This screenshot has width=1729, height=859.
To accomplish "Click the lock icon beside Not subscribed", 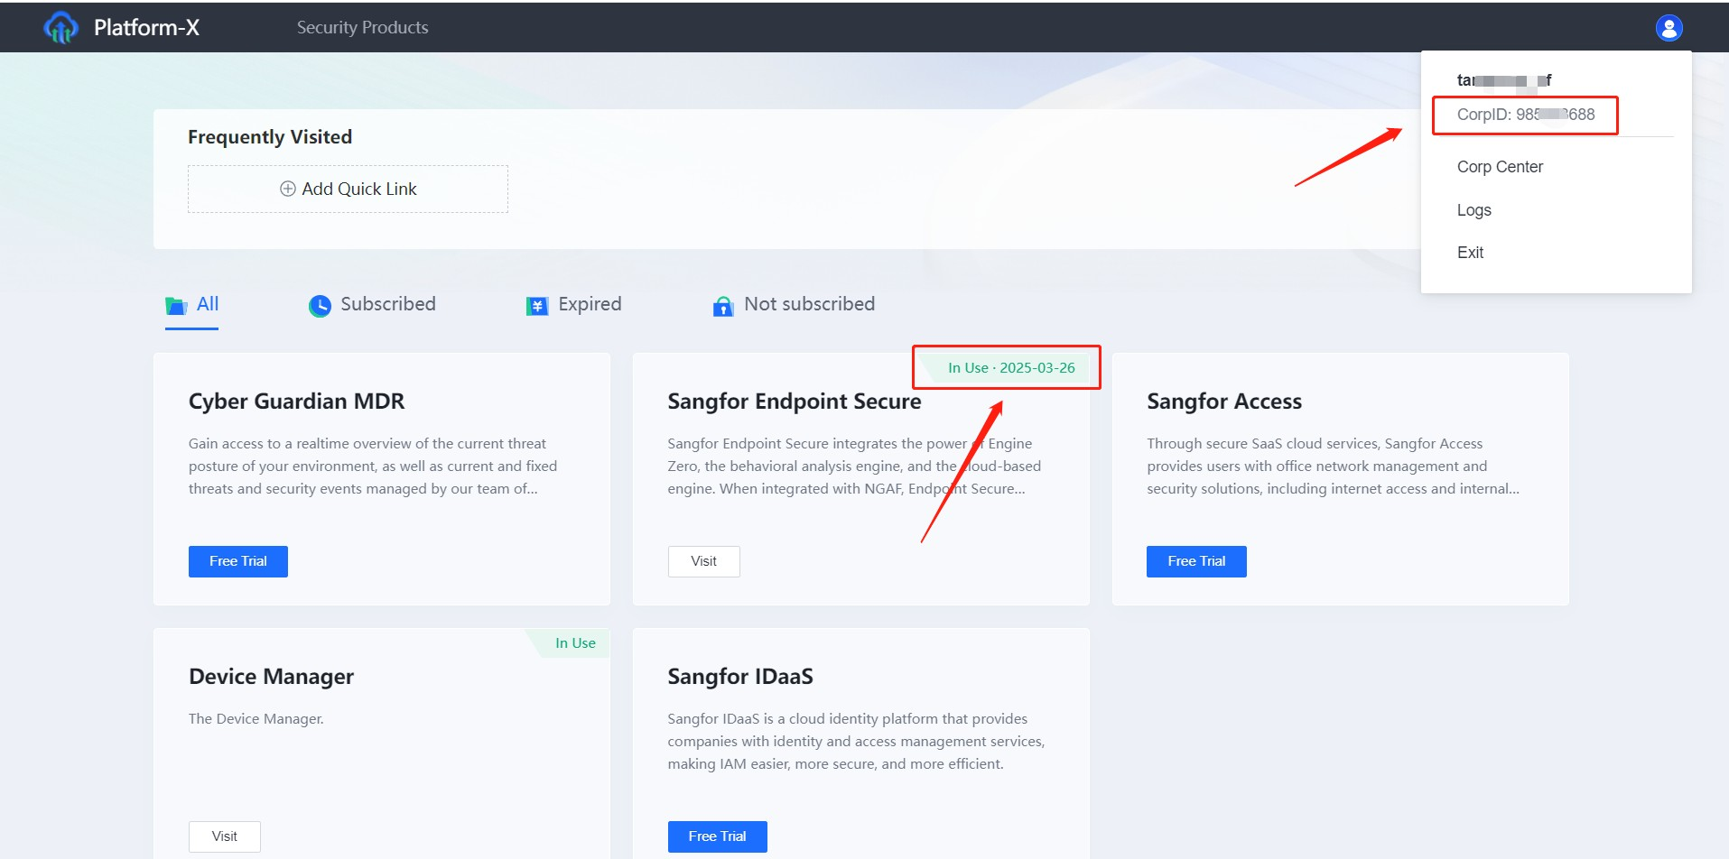I will click(723, 306).
